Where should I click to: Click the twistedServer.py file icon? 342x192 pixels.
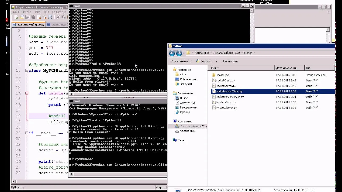214,108
